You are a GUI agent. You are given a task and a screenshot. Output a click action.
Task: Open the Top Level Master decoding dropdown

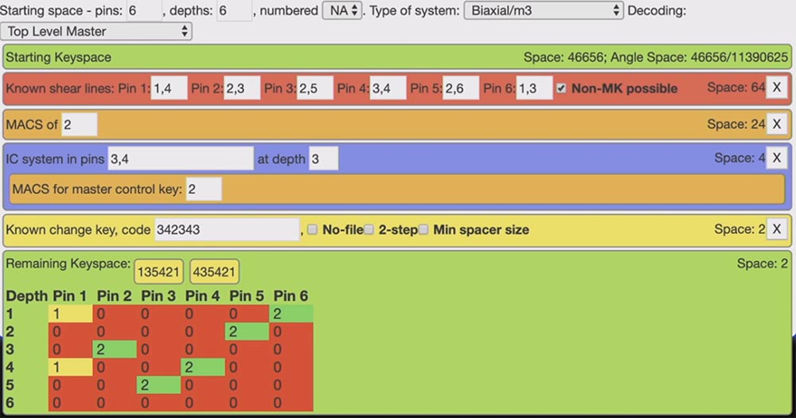[96, 32]
